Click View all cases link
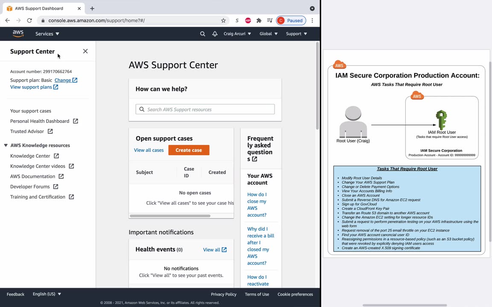 (x=149, y=150)
